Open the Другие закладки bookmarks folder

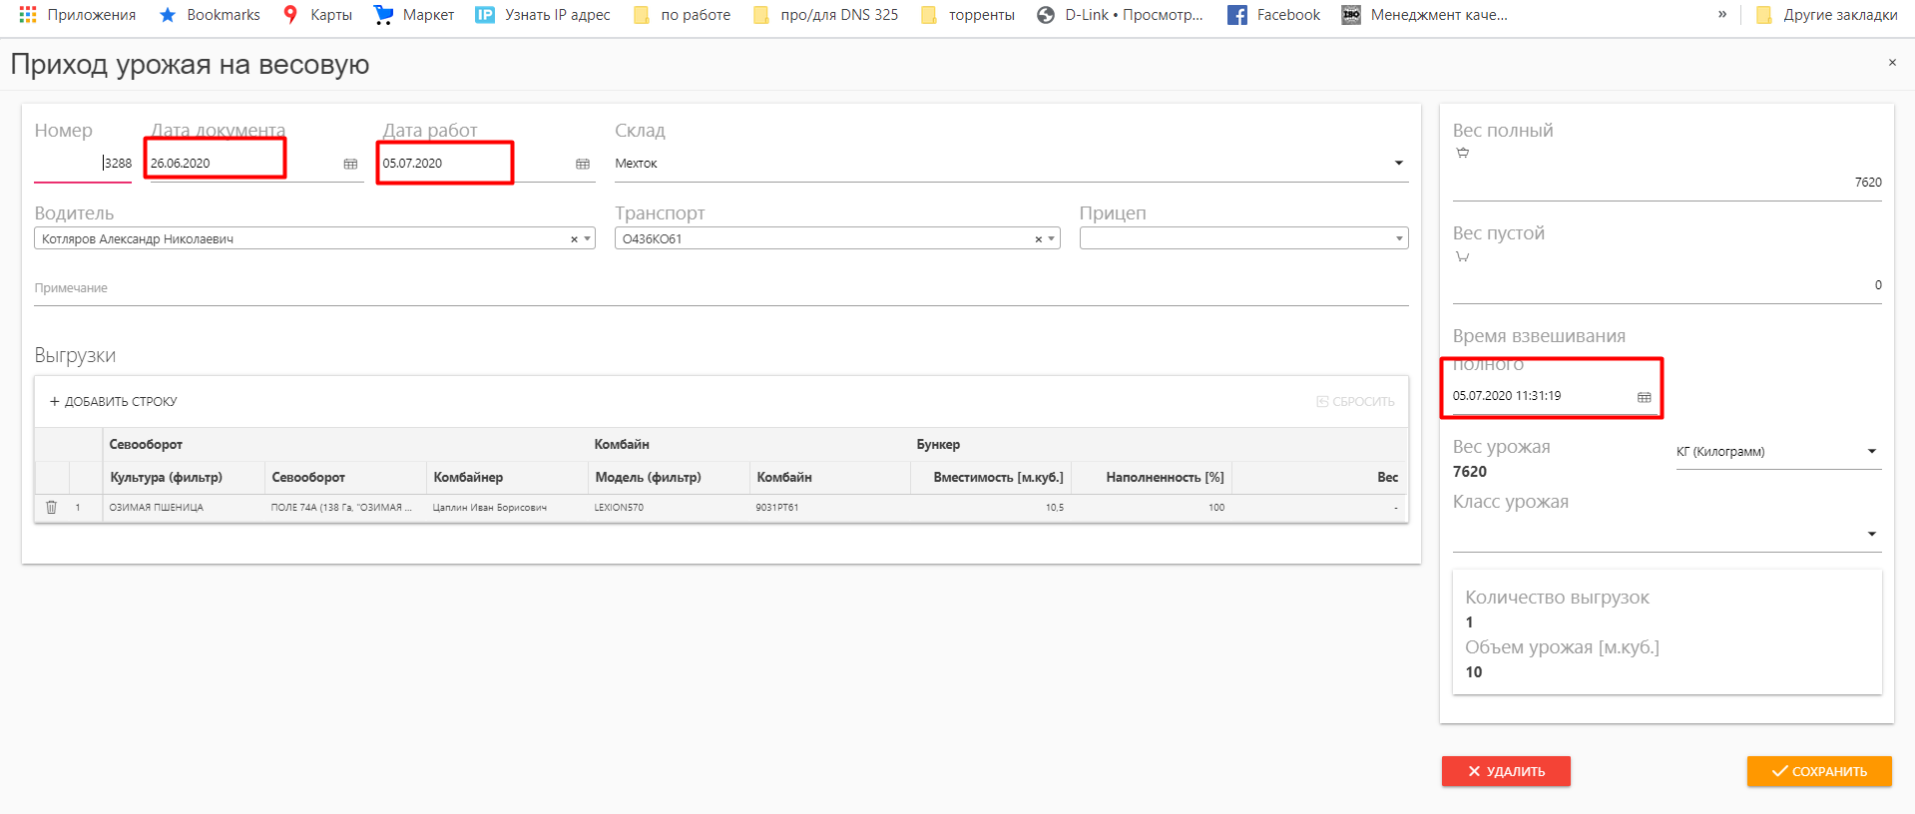click(1826, 15)
